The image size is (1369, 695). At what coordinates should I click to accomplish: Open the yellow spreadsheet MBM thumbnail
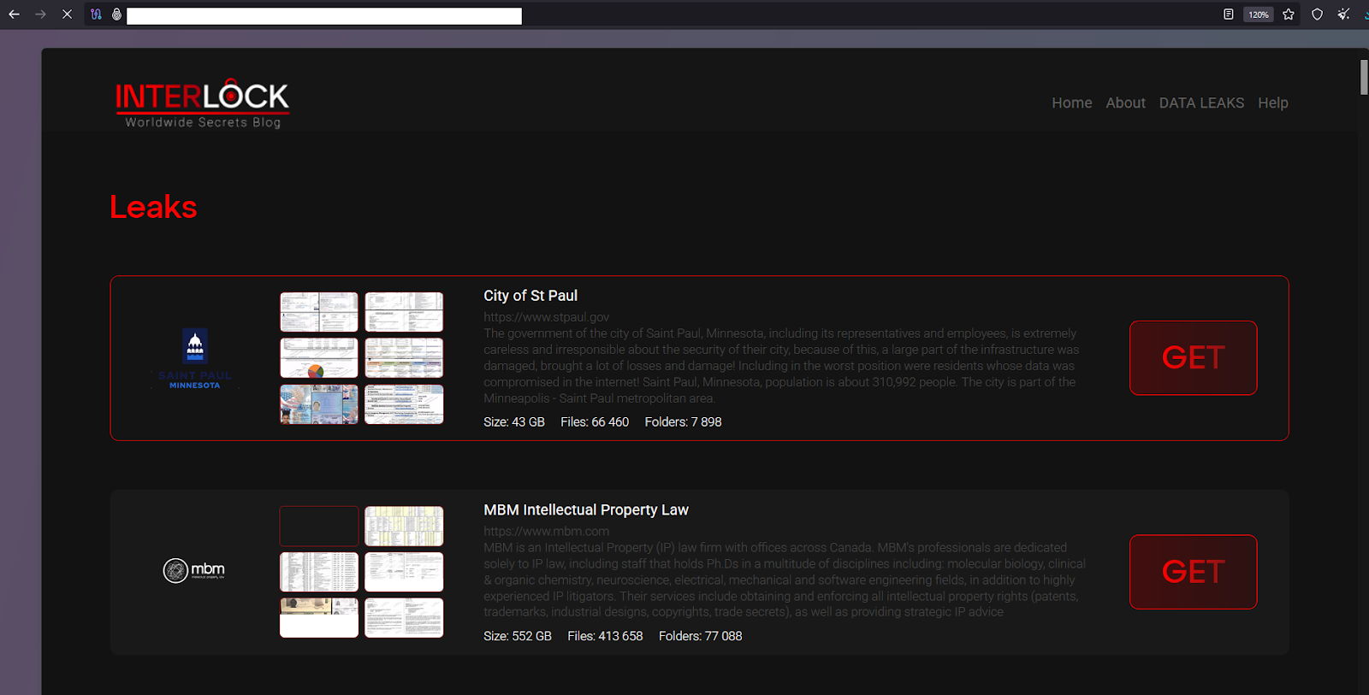coord(404,526)
